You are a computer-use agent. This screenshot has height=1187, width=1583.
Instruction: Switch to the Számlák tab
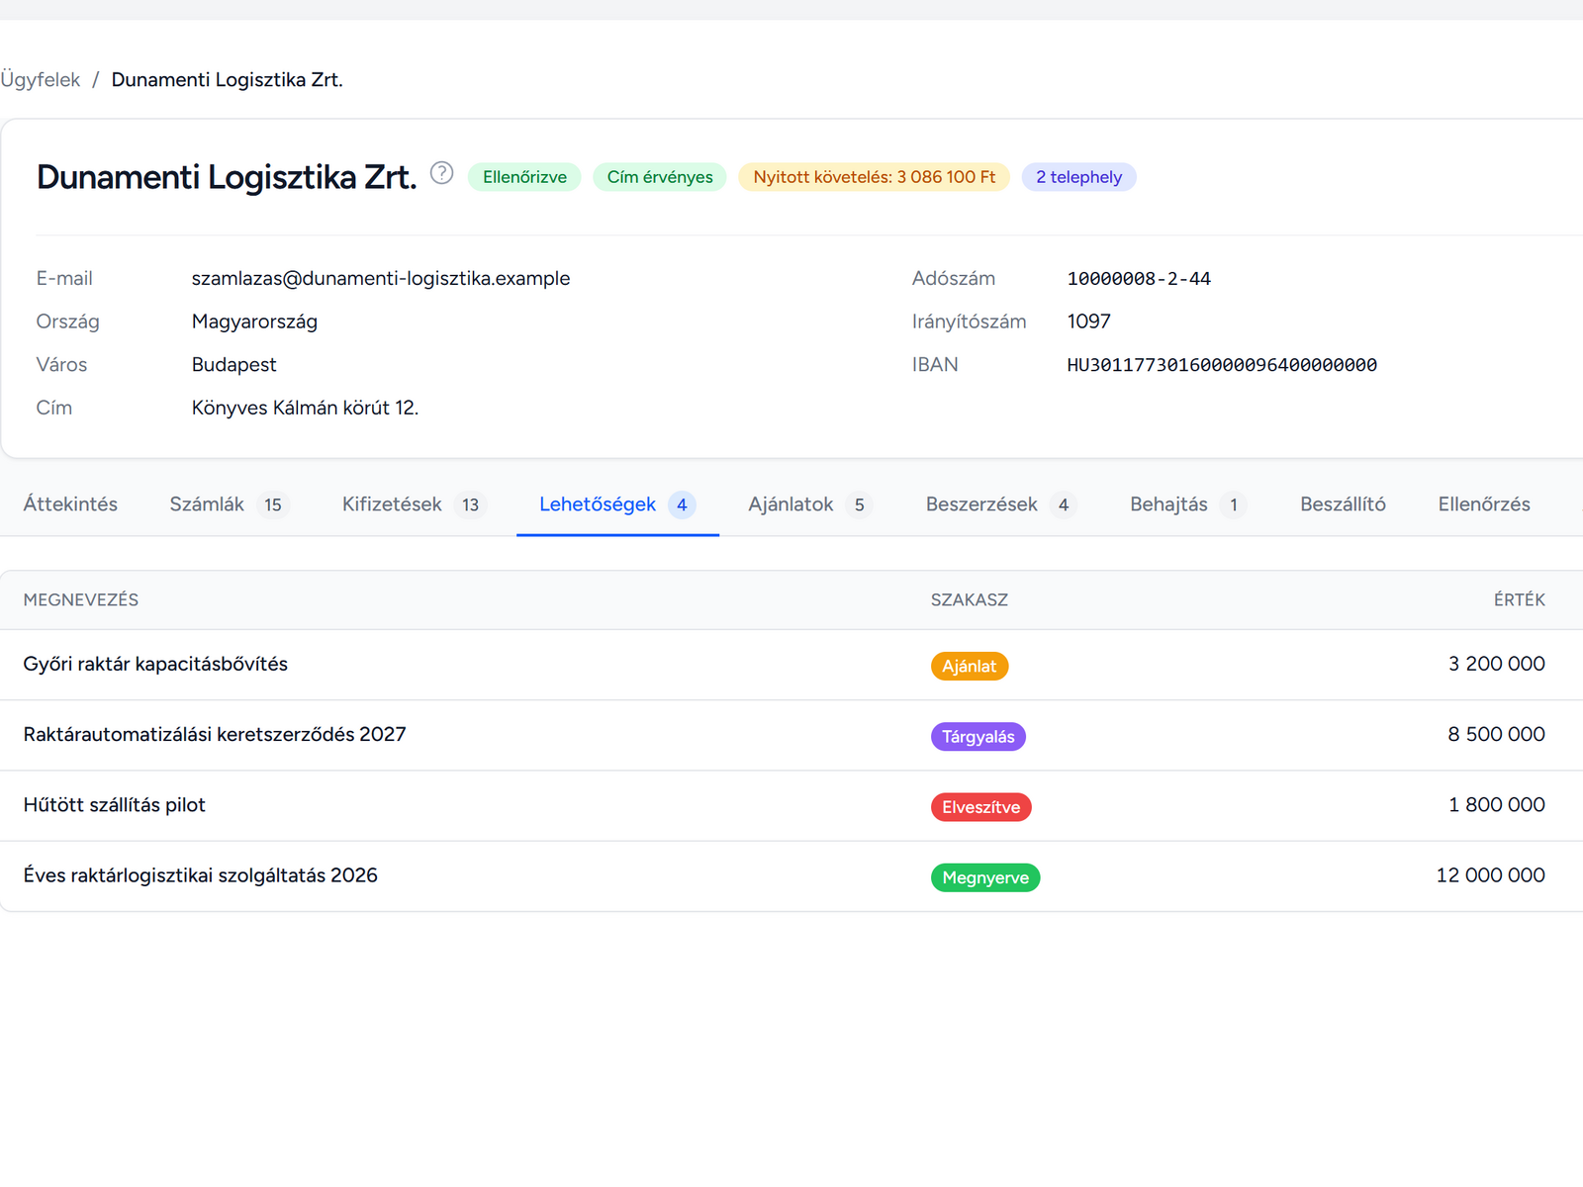coord(229,504)
